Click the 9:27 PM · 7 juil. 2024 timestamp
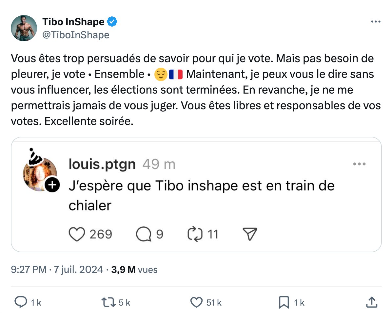This screenshot has width=392, height=320. pos(57,270)
